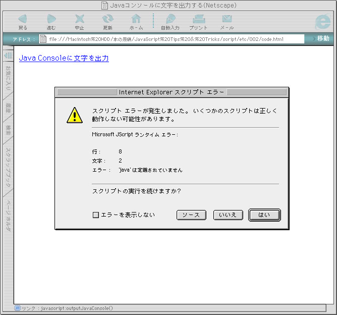The width and height of the screenshot is (337, 315).
Task: Click the yellow warning triangle in the dialog
Action: coord(75,116)
